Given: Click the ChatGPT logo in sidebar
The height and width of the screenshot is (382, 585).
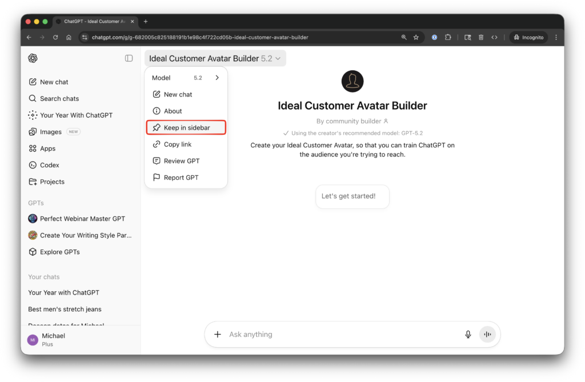Looking at the screenshot, I should (x=33, y=58).
